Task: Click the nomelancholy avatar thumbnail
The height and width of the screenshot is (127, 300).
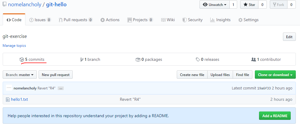Action: [9, 88]
